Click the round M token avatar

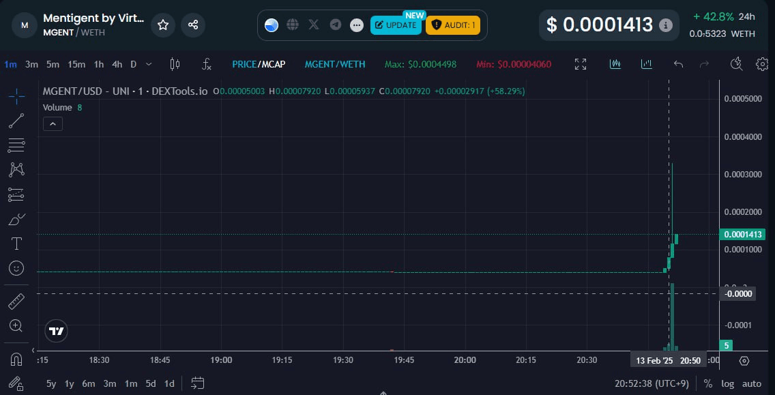(25, 25)
